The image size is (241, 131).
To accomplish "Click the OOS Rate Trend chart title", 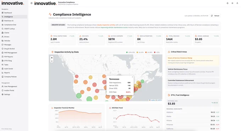I will (x=117, y=108).
